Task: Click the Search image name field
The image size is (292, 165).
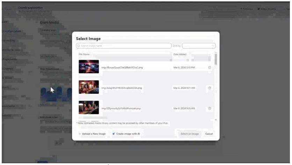Action: [124, 46]
